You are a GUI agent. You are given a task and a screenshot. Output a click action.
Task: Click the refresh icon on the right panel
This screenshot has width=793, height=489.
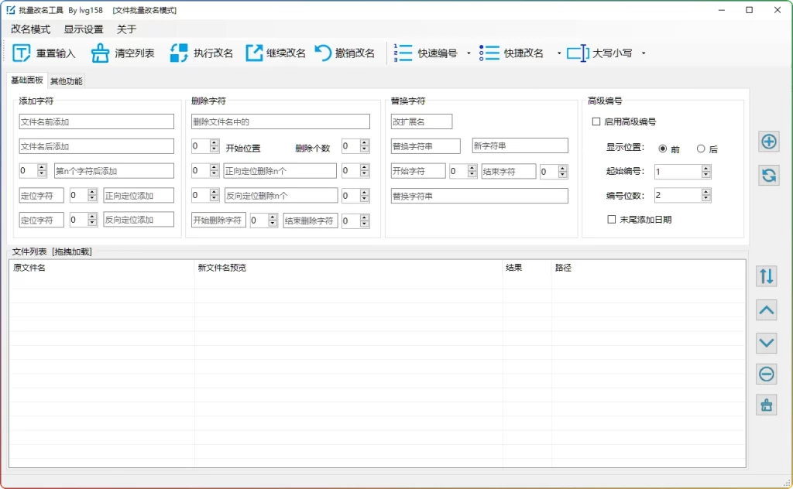(766, 176)
